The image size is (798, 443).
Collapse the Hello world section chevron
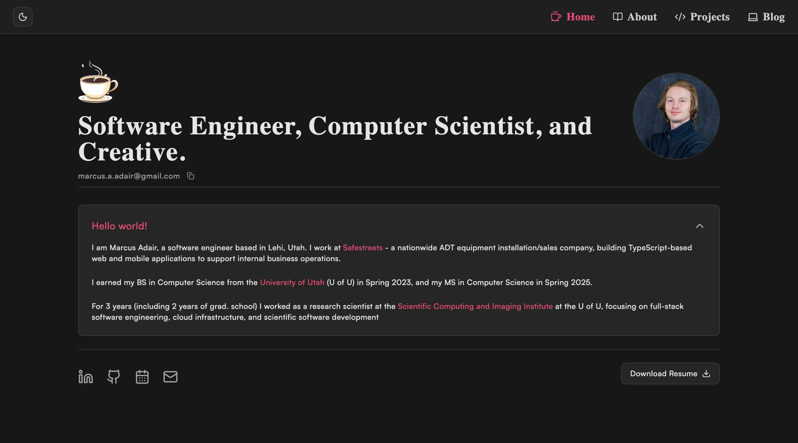699,226
